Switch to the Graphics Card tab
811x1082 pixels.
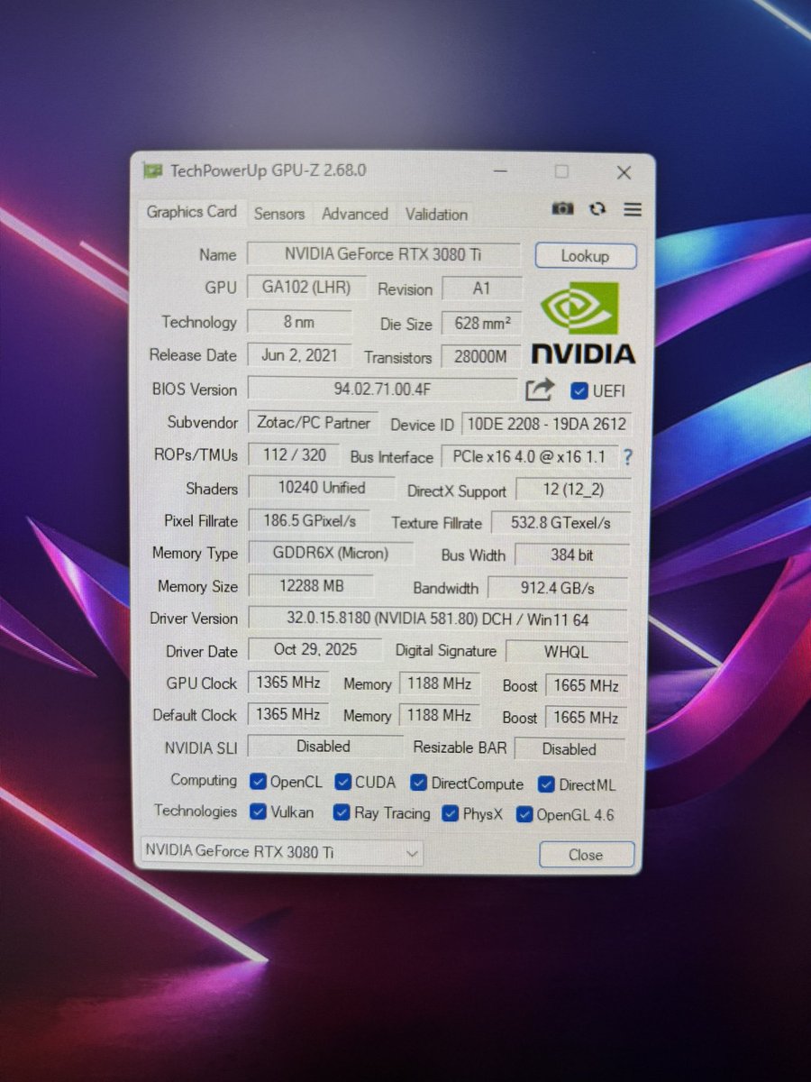191,212
